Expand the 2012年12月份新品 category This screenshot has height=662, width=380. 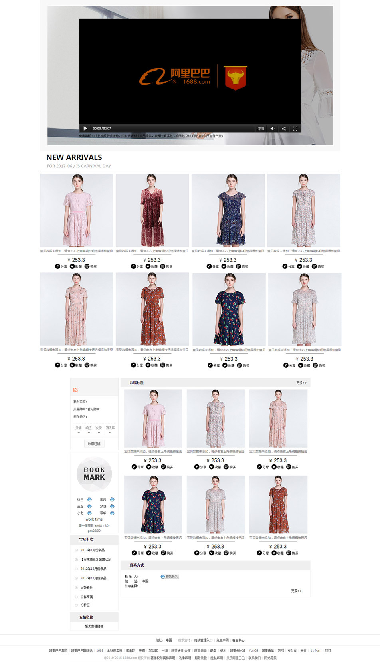[x=93, y=569]
